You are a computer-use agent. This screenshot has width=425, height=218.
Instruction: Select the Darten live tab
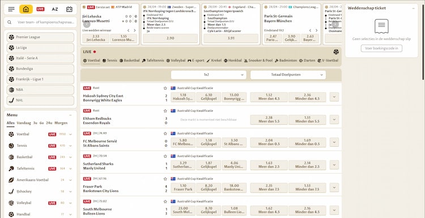(x=307, y=60)
